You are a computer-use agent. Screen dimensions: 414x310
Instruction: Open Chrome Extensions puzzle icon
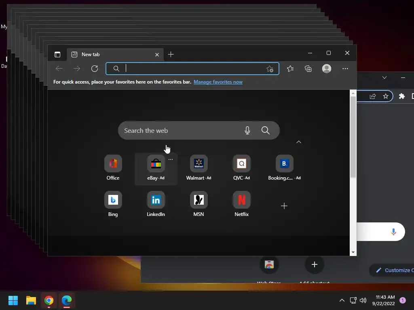tap(401, 96)
